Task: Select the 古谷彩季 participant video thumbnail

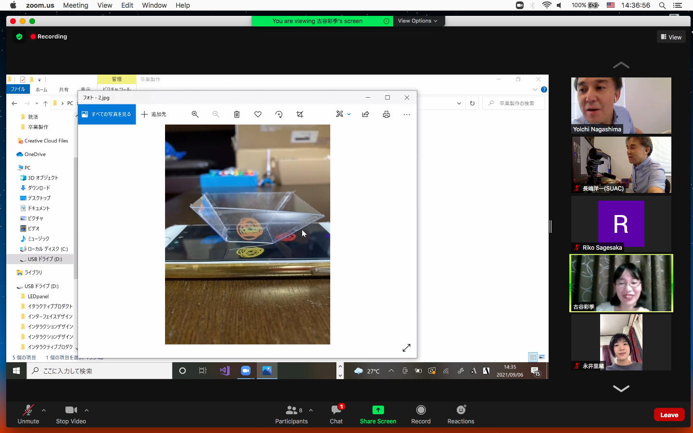Action: [621, 283]
